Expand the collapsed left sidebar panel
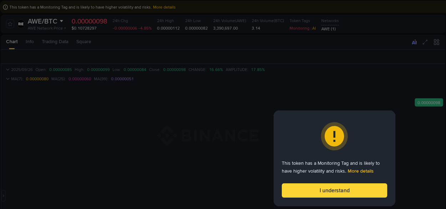Viewport: 446px width, 209px height. pos(3,195)
